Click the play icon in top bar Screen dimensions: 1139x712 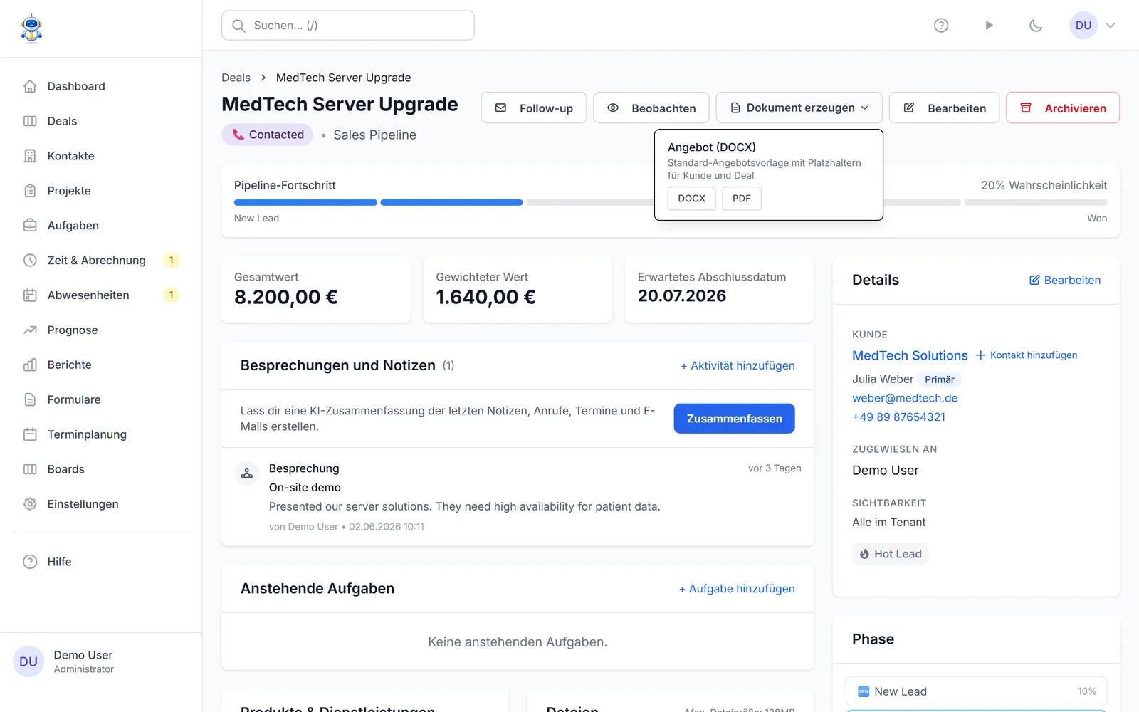[x=989, y=26]
